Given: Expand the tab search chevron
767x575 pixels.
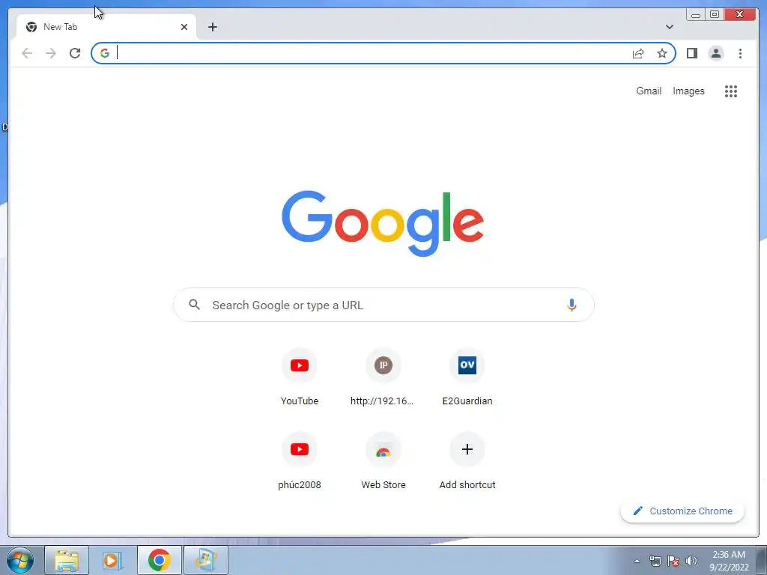Looking at the screenshot, I should coord(669,27).
